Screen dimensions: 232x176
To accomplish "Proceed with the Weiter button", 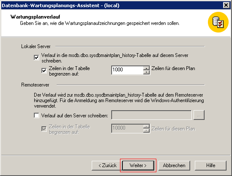I will point(138,165).
